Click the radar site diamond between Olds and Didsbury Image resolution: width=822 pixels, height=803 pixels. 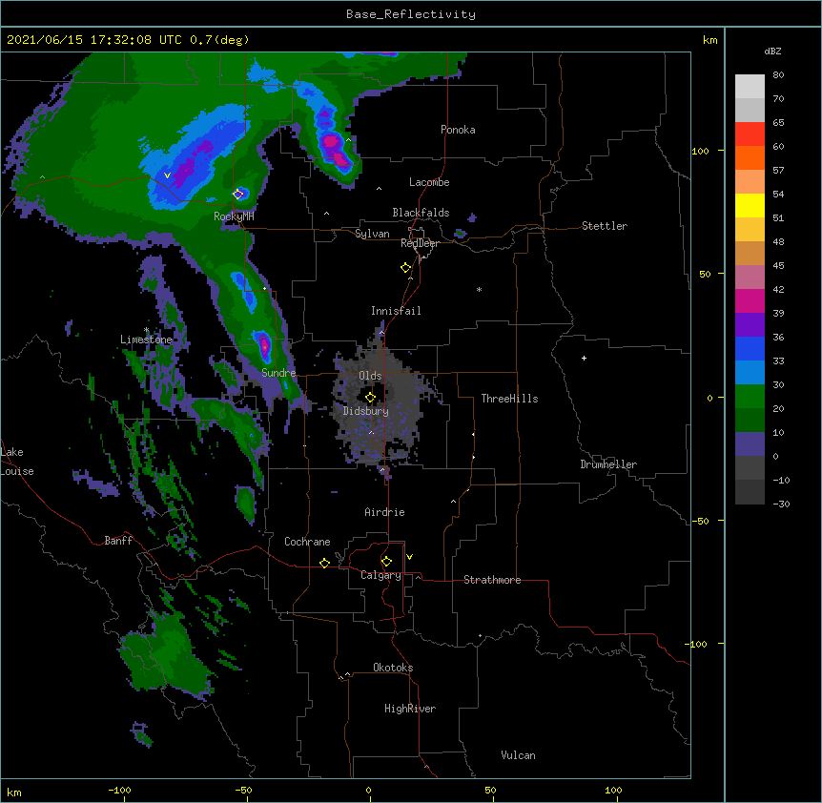tap(370, 397)
